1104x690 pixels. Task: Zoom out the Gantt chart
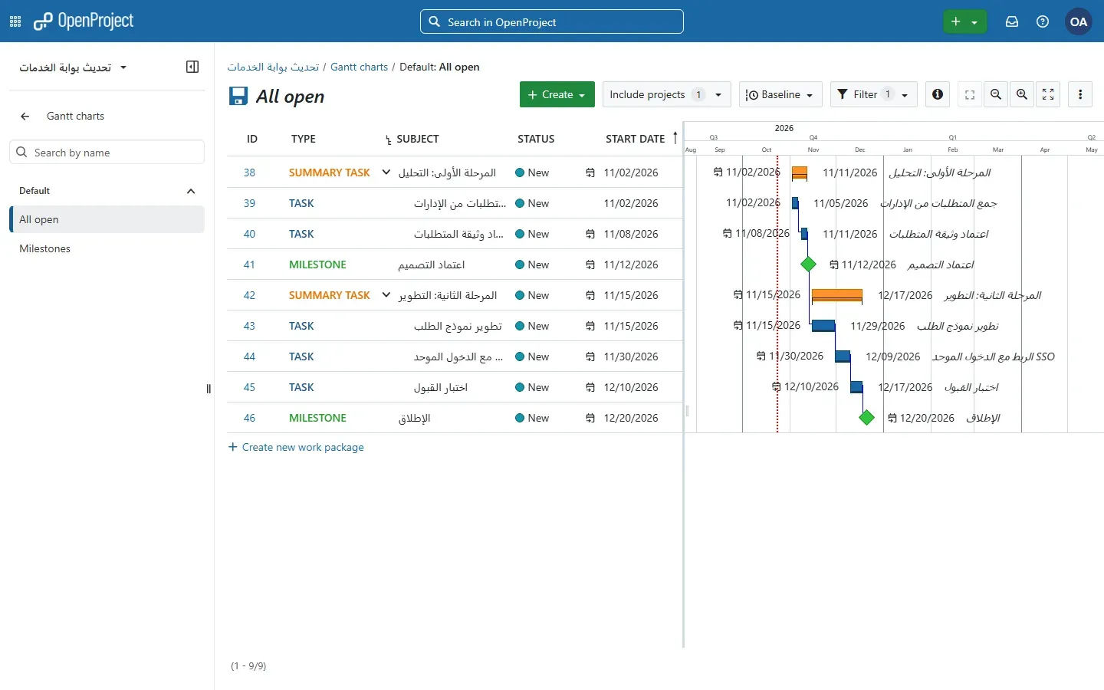click(996, 94)
